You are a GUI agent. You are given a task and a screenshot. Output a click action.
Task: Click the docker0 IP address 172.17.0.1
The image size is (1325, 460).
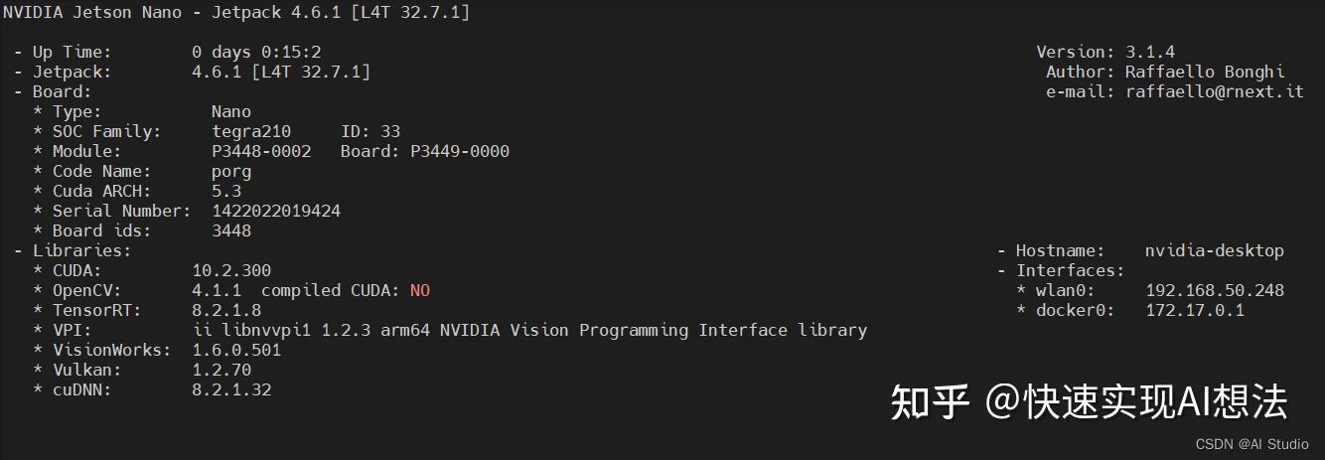click(1194, 310)
